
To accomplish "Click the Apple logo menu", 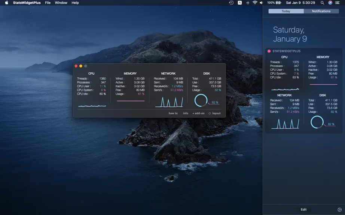I will (7, 3).
